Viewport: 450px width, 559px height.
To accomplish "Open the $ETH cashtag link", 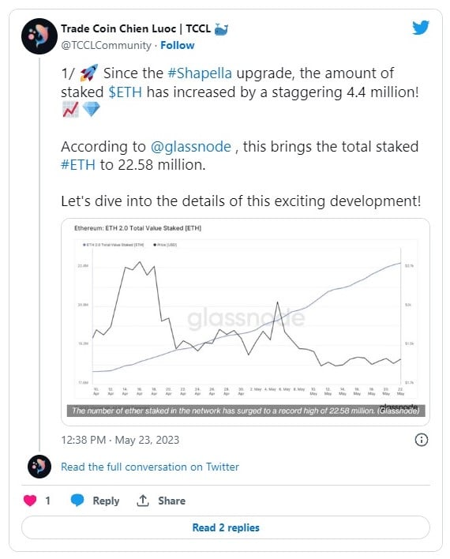I will (126, 92).
